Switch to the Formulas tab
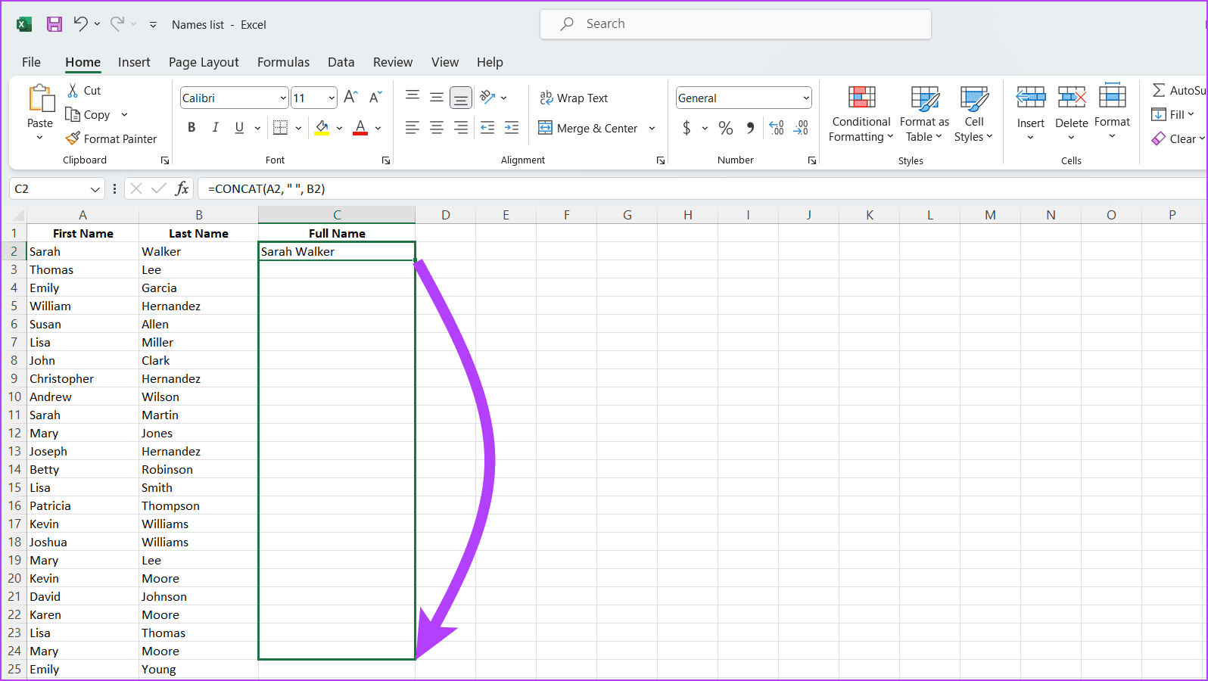Image resolution: width=1208 pixels, height=681 pixels. 283,62
